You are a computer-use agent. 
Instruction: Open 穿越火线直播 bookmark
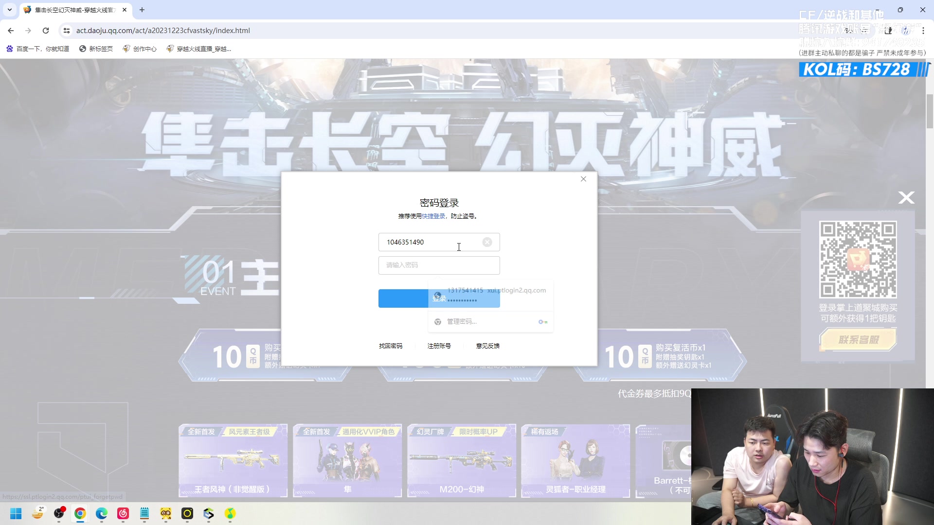(x=199, y=49)
